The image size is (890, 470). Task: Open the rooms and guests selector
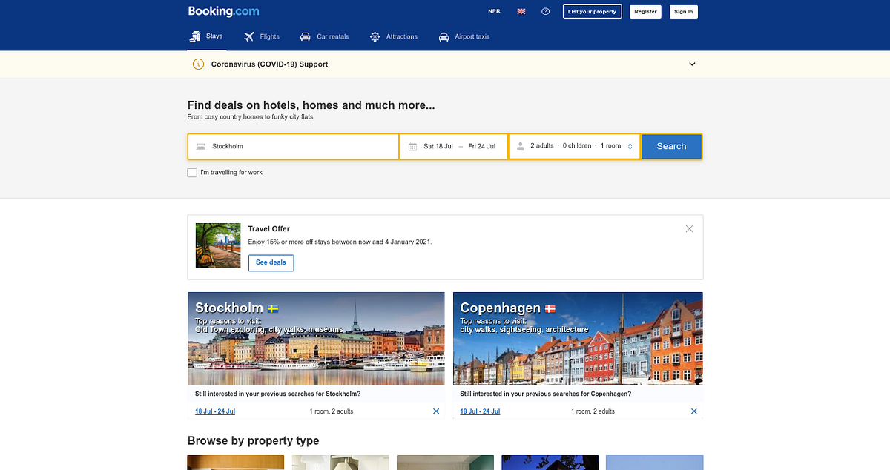575,145
